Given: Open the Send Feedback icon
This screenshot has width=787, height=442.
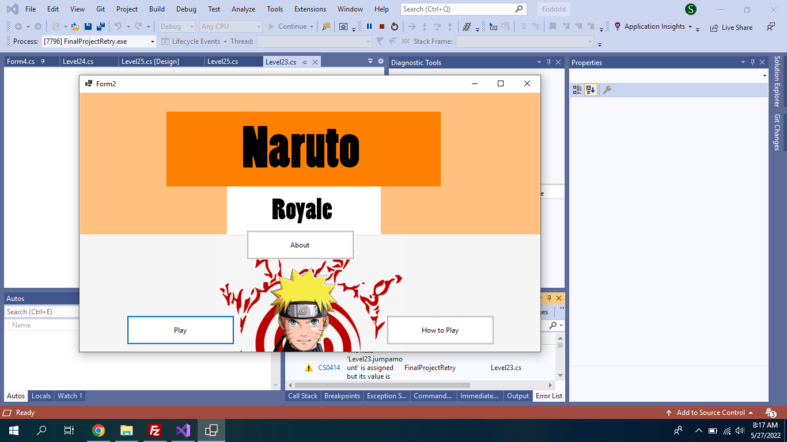Looking at the screenshot, I should pyautogui.click(x=770, y=26).
